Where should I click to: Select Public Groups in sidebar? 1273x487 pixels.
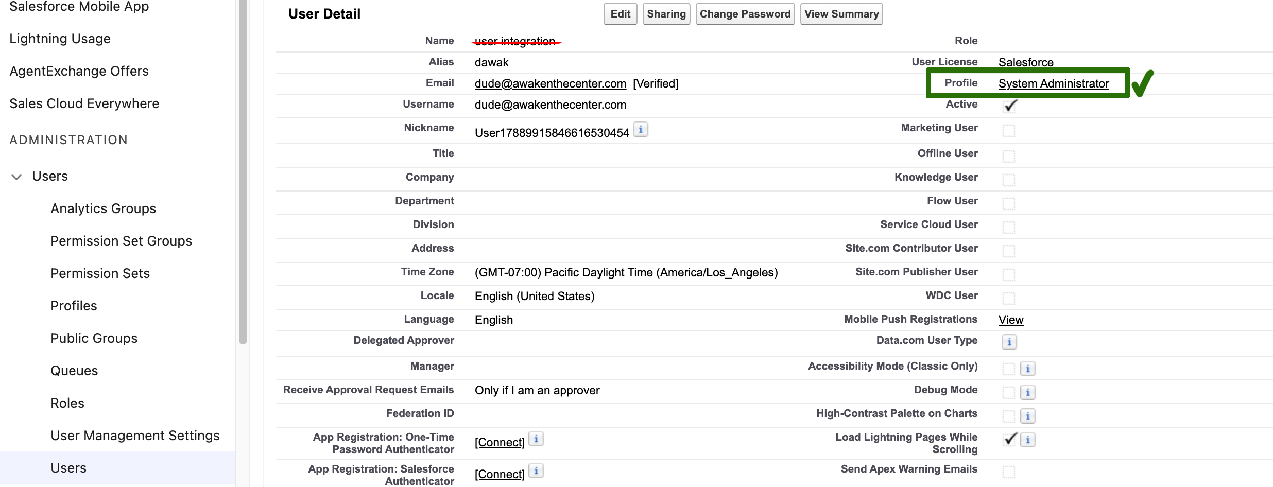(x=94, y=338)
